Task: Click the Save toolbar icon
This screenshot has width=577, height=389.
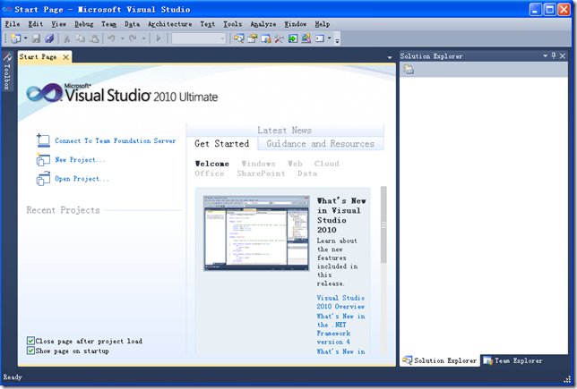Action: point(36,38)
